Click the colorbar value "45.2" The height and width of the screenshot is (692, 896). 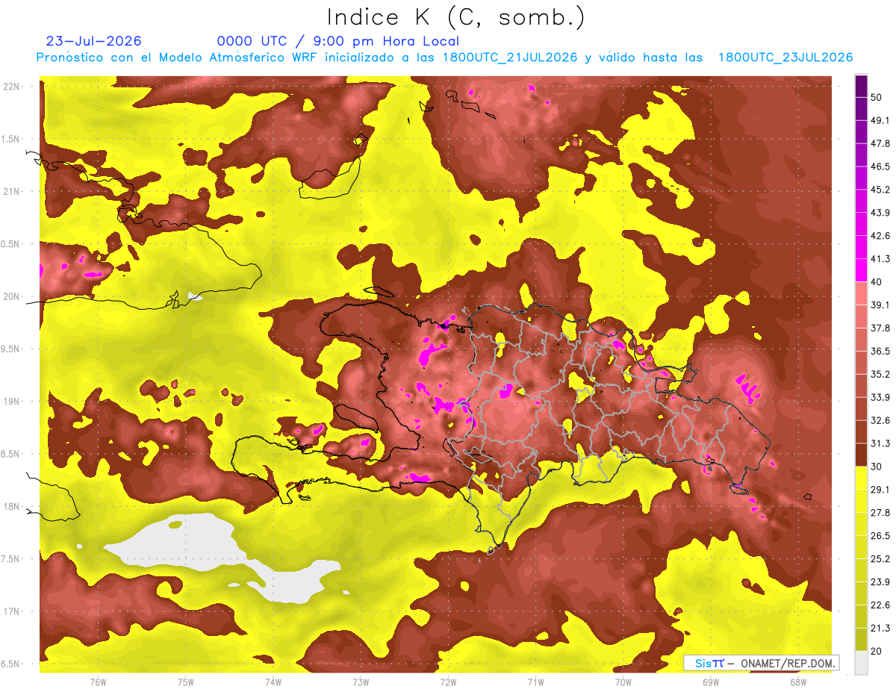pyautogui.click(x=880, y=189)
